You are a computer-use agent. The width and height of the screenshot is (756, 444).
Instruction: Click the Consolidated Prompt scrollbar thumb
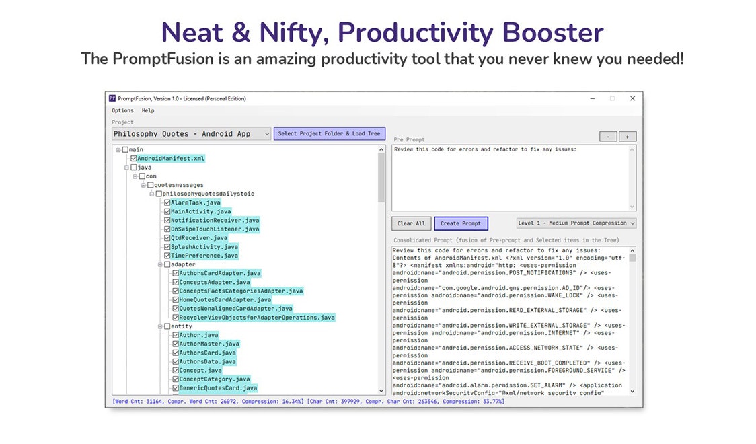pos(632,258)
